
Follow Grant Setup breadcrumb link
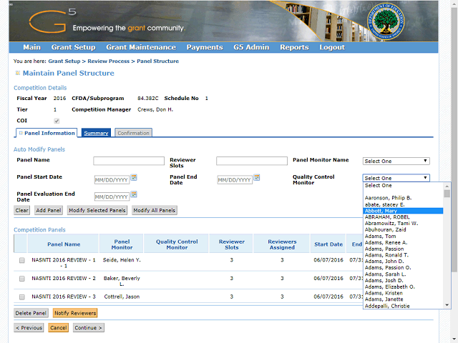pyautogui.click(x=64, y=61)
